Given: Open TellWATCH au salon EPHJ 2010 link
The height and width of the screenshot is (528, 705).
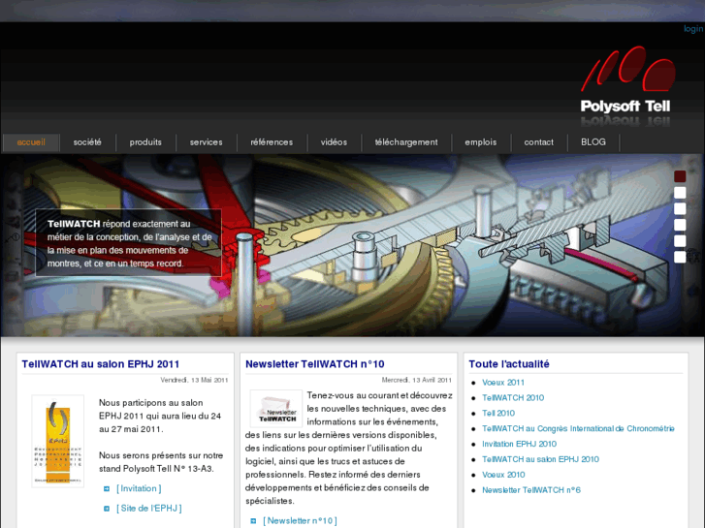Looking at the screenshot, I should click(540, 459).
